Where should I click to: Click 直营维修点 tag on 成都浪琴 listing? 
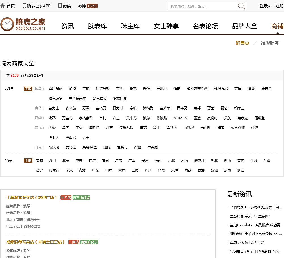point(89,242)
